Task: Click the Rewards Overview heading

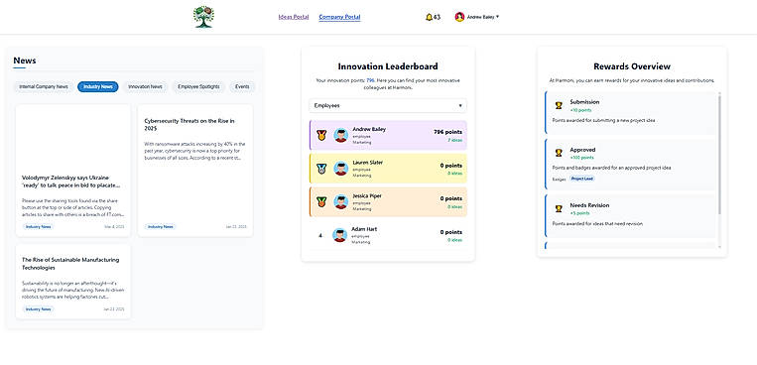Action: click(632, 66)
